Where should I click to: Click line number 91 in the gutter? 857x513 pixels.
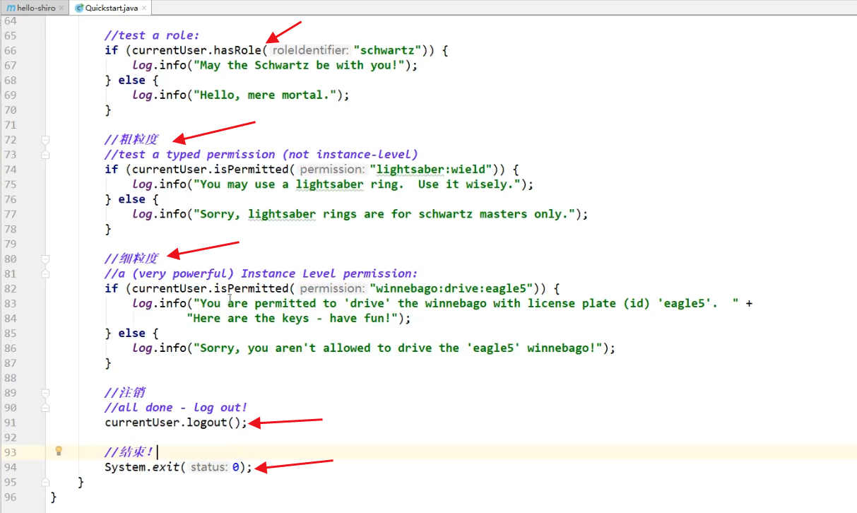[10, 423]
